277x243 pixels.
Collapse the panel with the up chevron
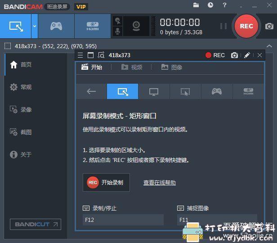click(x=269, y=46)
